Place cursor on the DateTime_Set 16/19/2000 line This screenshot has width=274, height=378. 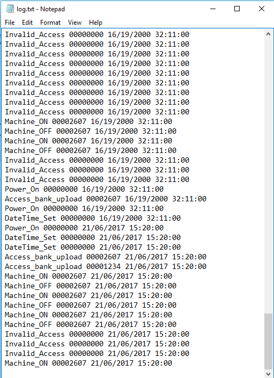coord(93,218)
